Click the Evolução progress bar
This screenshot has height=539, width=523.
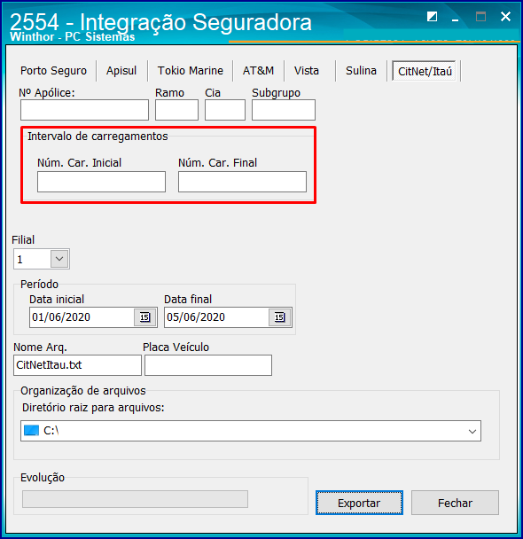pyautogui.click(x=135, y=499)
